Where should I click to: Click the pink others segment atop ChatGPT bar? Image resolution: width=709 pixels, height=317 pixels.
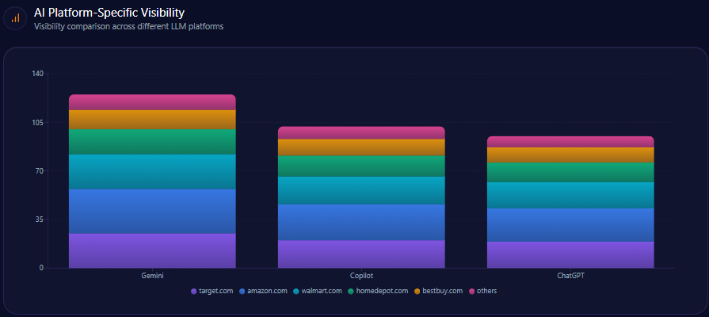570,142
